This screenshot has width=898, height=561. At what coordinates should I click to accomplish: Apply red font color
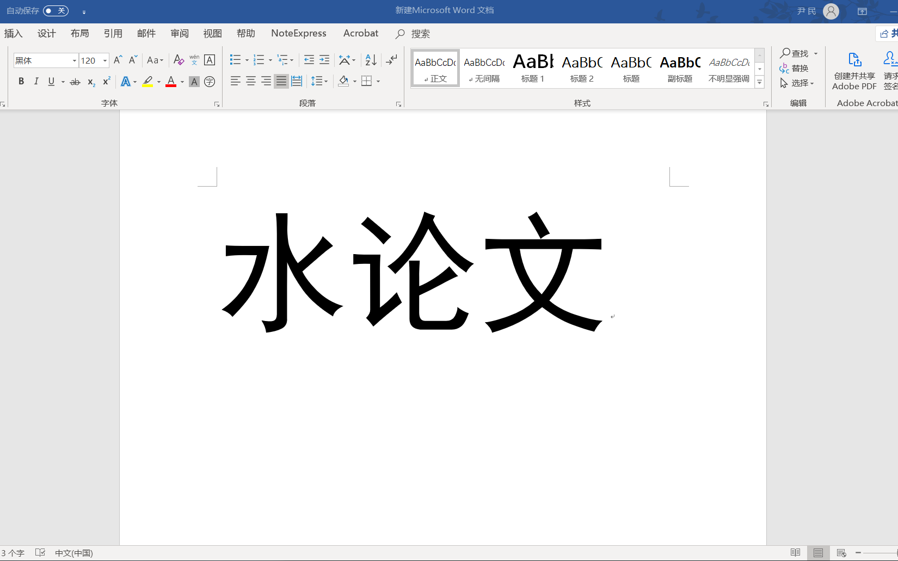click(171, 82)
